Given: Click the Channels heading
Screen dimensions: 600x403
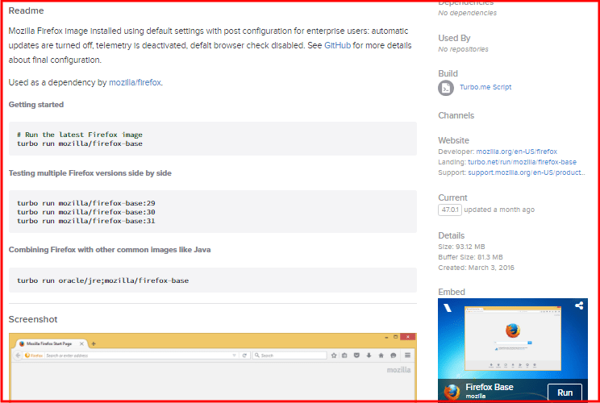Looking at the screenshot, I should tap(456, 115).
